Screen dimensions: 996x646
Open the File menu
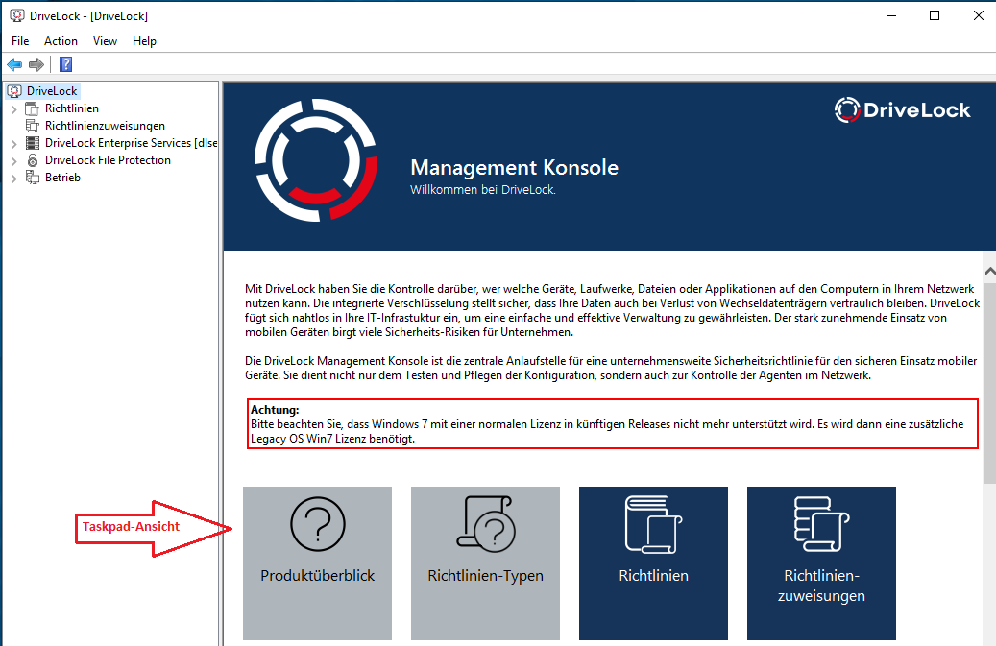click(x=20, y=41)
